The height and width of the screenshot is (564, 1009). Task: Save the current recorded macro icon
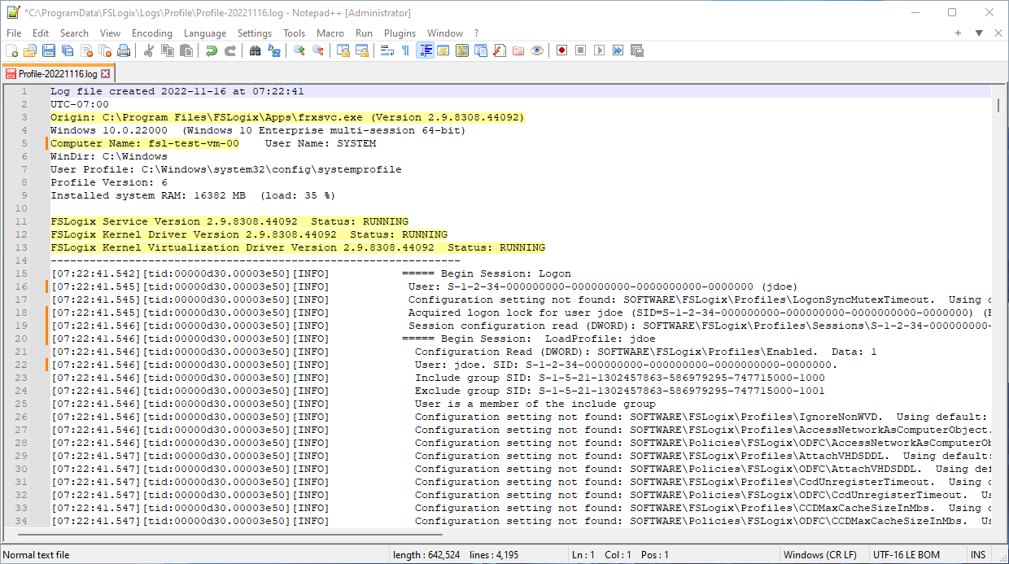pos(637,50)
